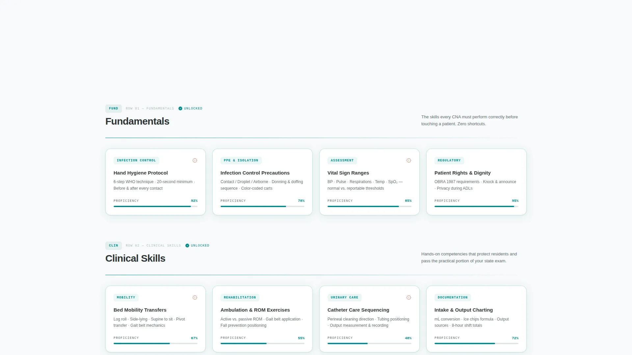Click the Clinical Skills section heading
The width and height of the screenshot is (632, 355).
135,258
